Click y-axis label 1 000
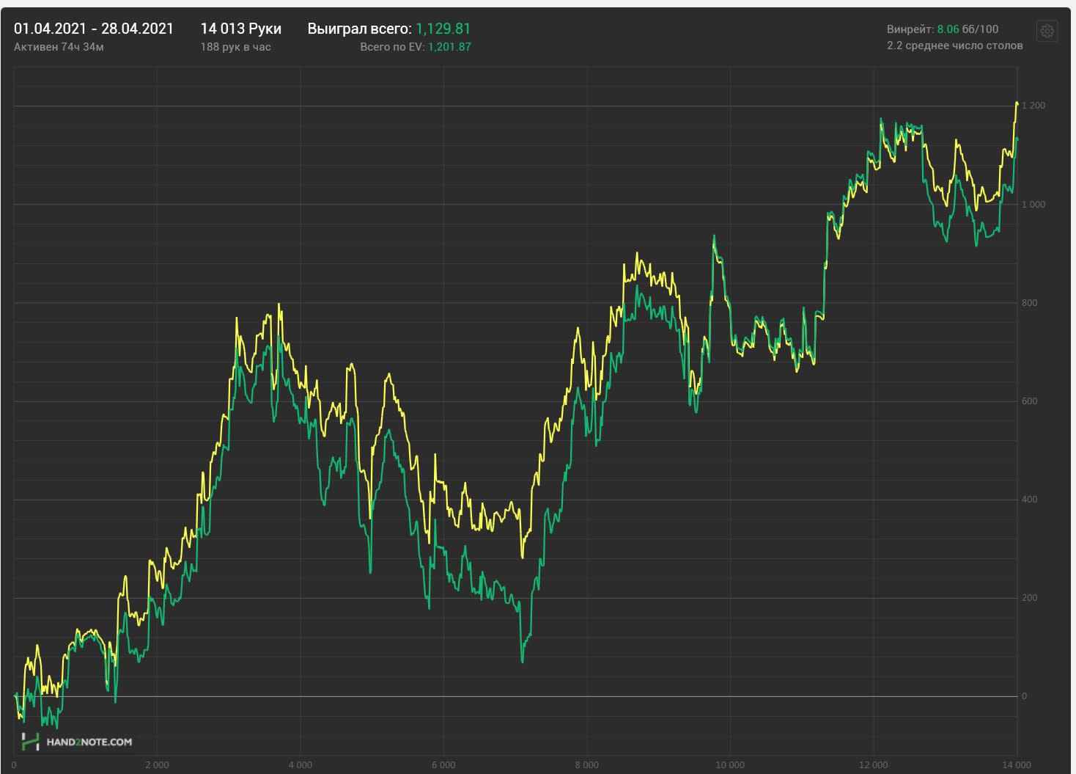The image size is (1076, 774). tap(1033, 204)
